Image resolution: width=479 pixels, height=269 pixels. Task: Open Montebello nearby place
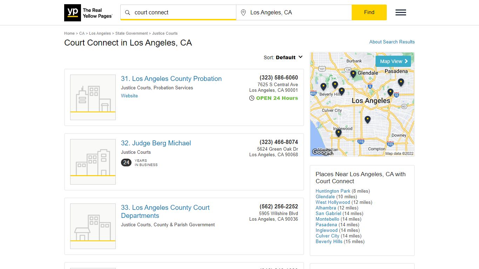pyautogui.click(x=328, y=219)
